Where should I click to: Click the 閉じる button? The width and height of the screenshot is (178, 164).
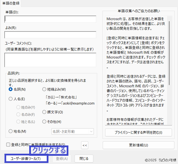click(x=84, y=159)
